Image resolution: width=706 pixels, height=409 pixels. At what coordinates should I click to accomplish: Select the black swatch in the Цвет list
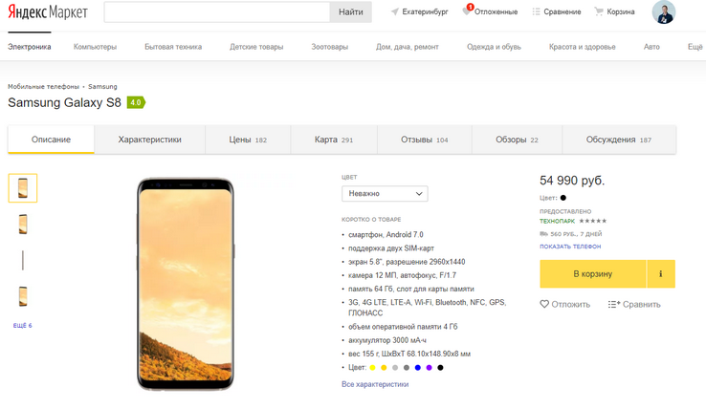[x=440, y=368]
